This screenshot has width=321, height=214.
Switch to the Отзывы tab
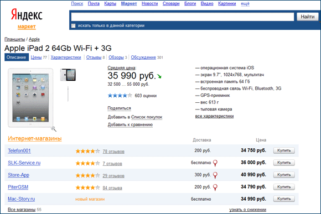point(94,58)
